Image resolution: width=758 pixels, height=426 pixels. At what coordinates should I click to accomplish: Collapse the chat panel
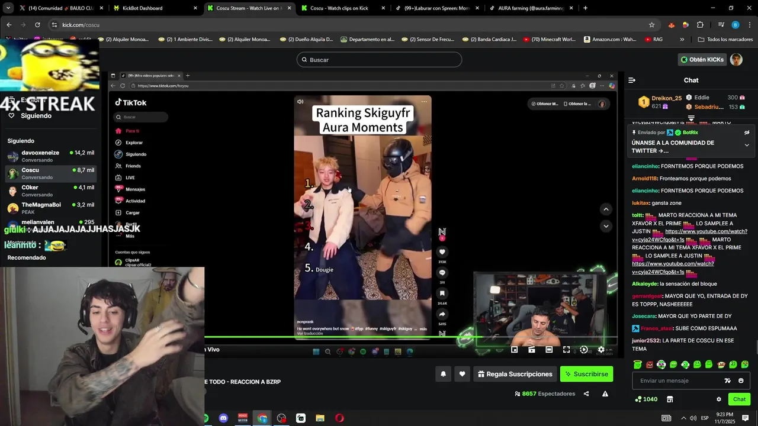tap(632, 80)
